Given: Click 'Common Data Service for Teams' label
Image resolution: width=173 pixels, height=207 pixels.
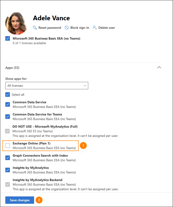Looking at the screenshot, I should click(x=37, y=114).
